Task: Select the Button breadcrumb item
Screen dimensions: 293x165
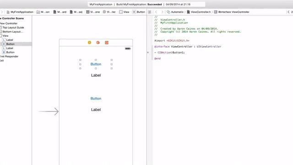Action: pyautogui.click(x=139, y=12)
